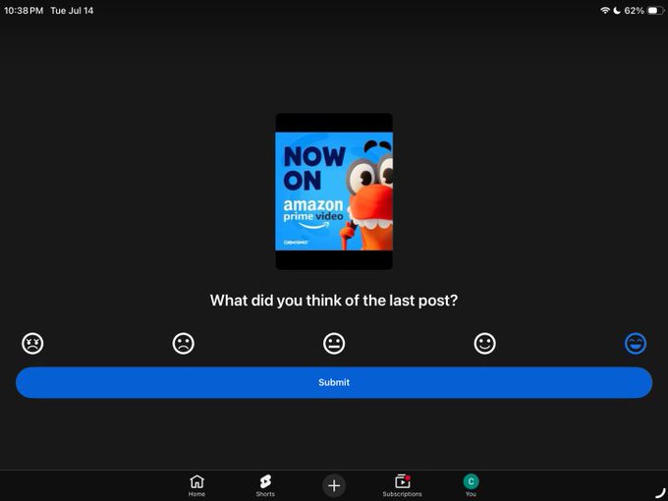The height and width of the screenshot is (501, 668).
Task: Go to the Home tab
Action: [196, 485]
